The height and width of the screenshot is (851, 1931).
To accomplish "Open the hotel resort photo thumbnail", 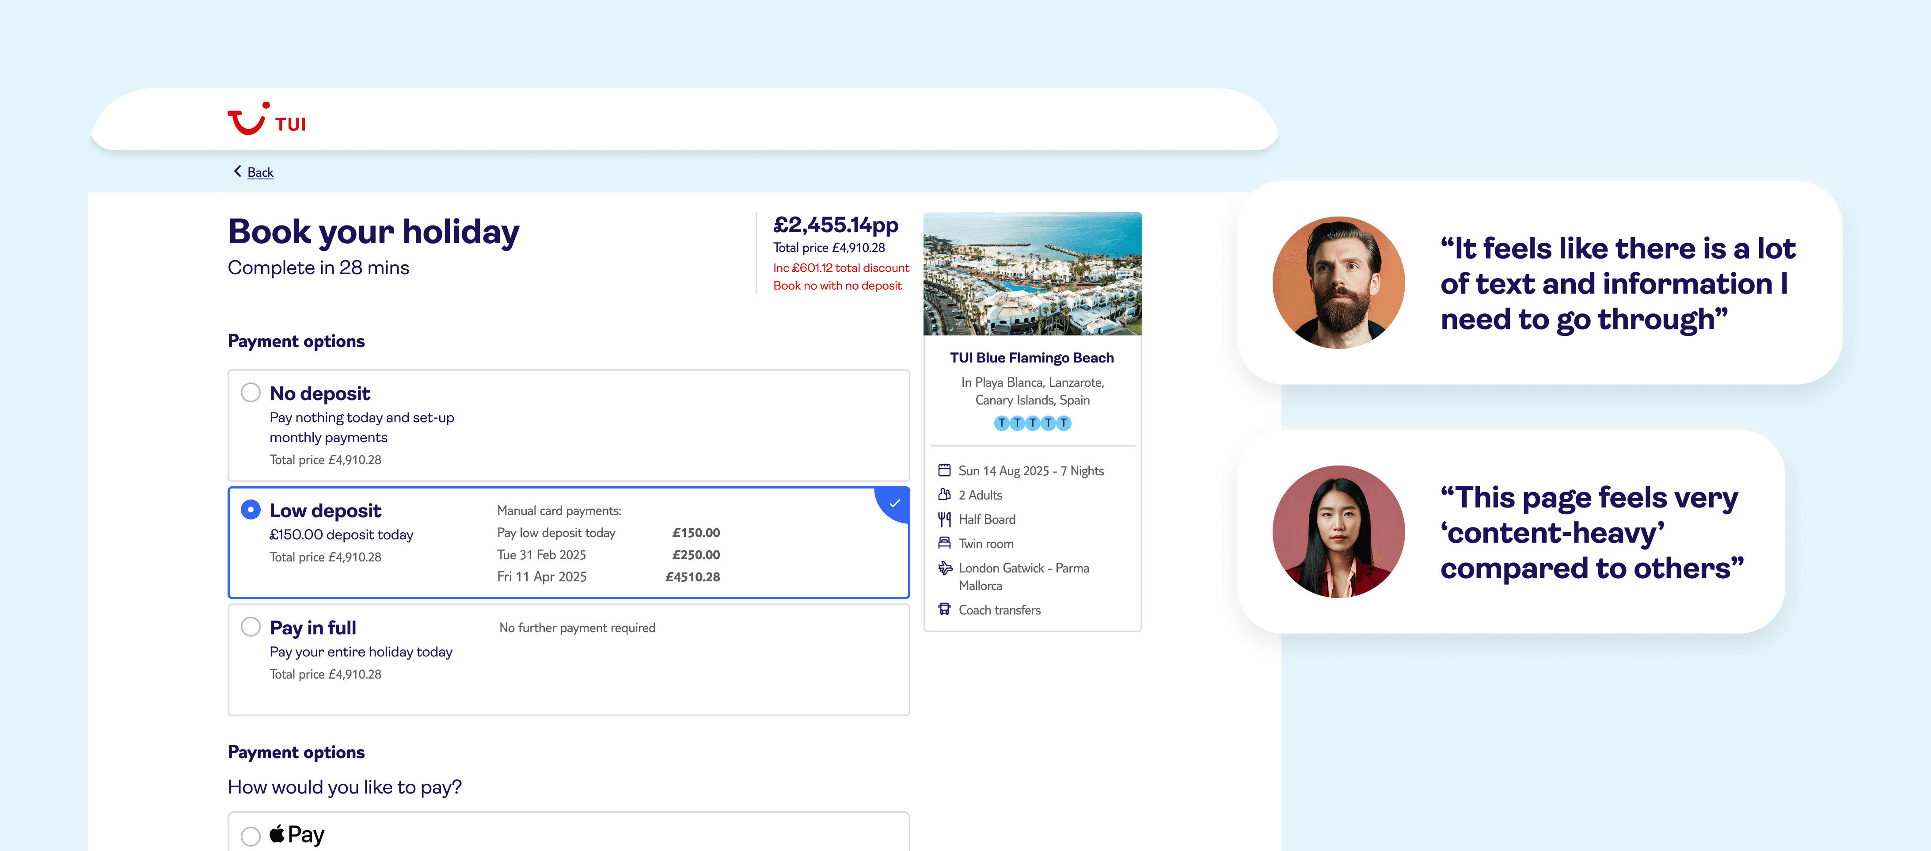I will 1032,274.
